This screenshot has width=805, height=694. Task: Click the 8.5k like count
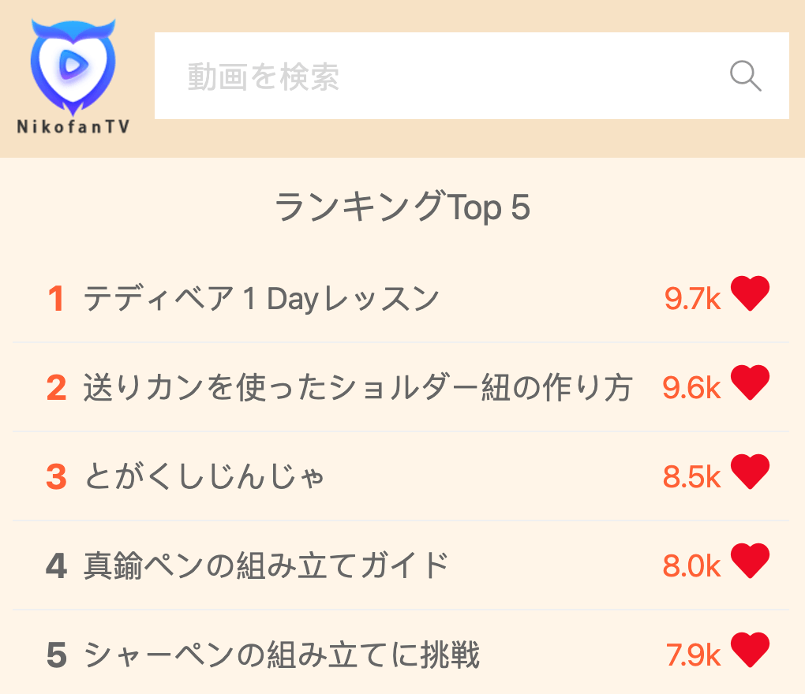pyautogui.click(x=691, y=477)
